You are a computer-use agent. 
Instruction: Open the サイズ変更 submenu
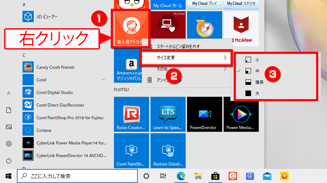click(x=186, y=58)
